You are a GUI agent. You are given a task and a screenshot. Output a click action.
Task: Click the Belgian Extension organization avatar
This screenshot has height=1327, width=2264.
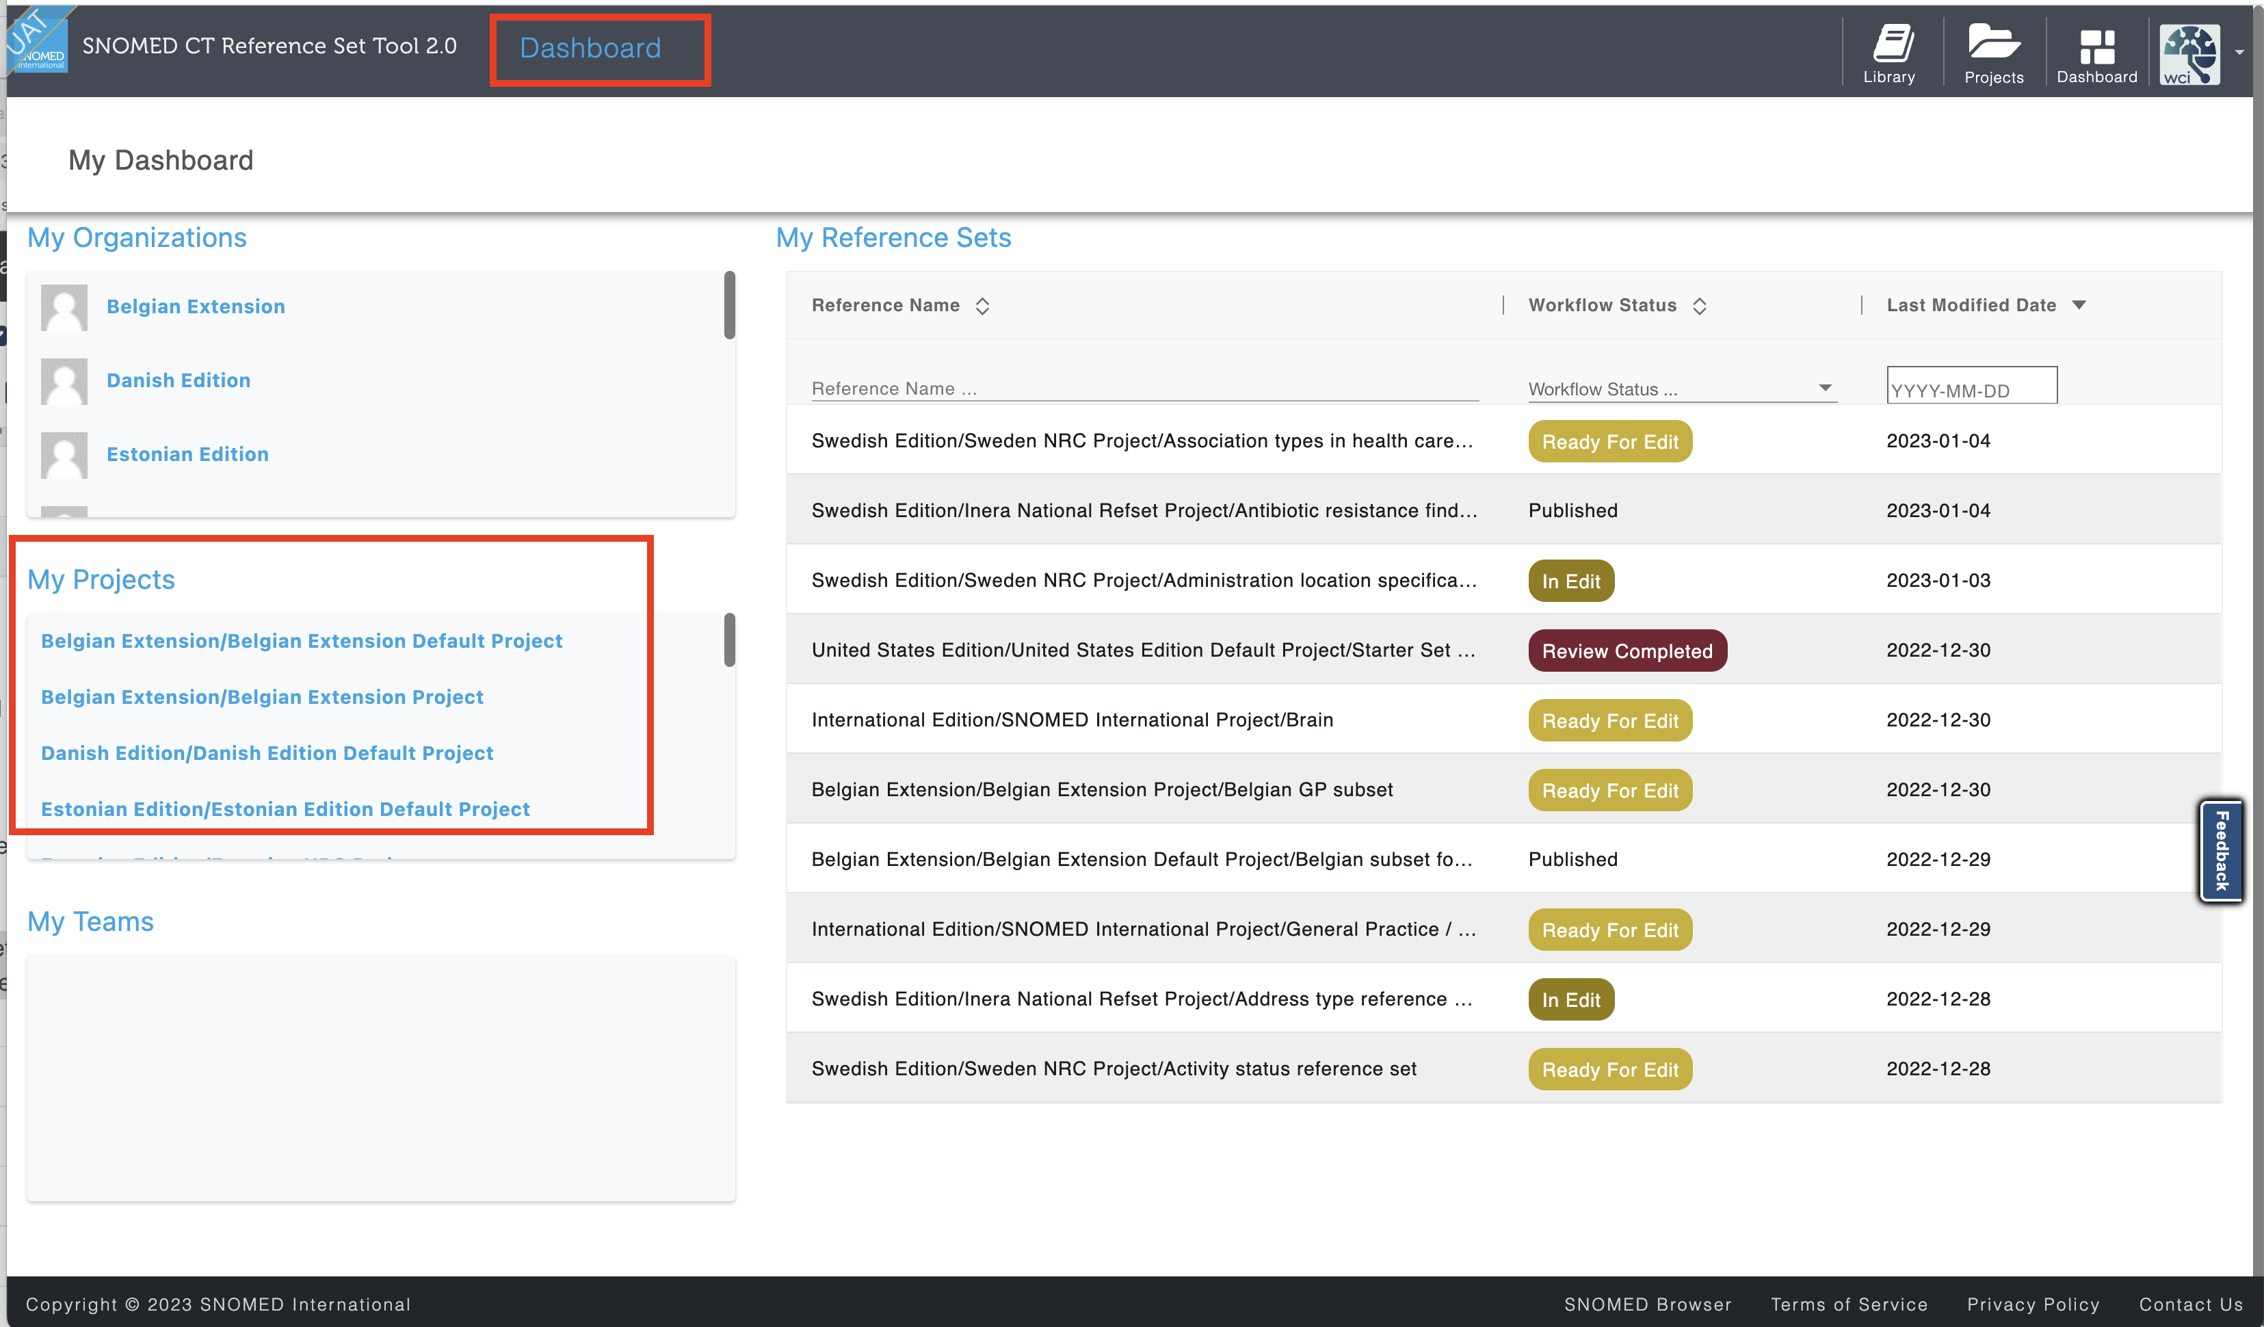click(x=64, y=307)
